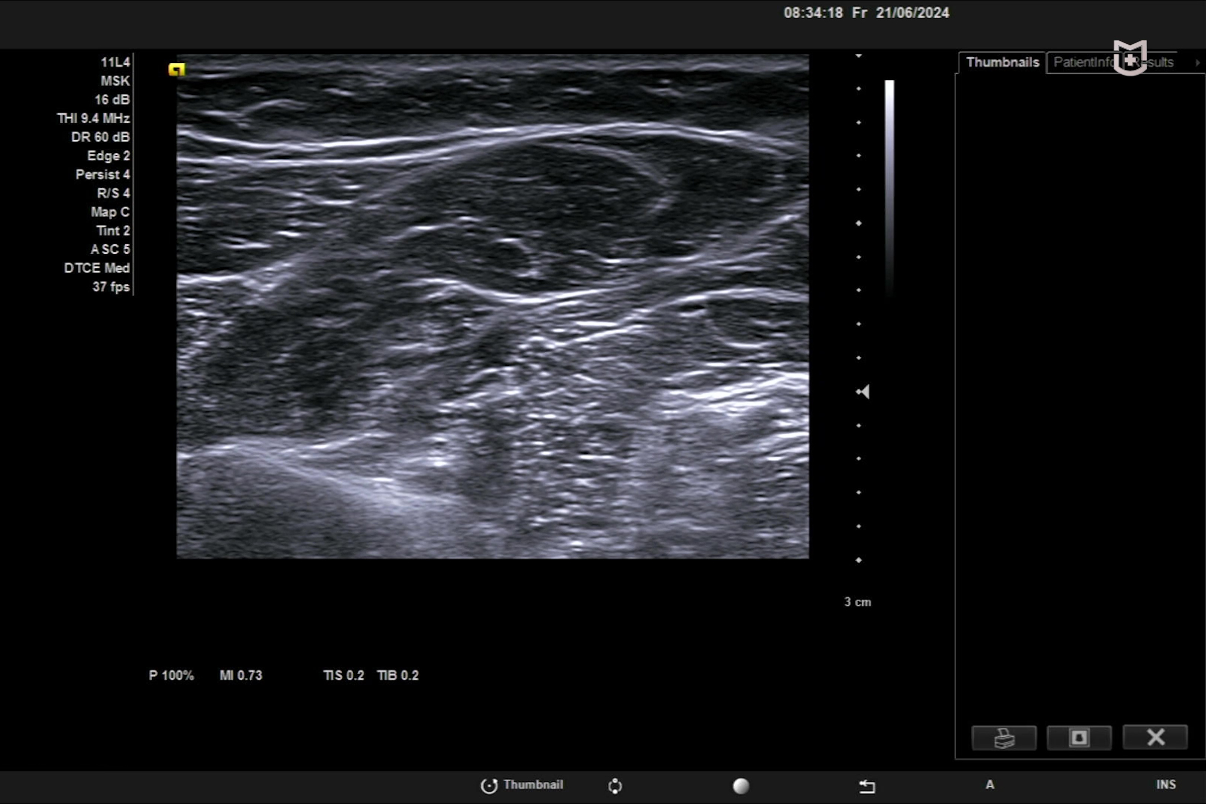Expand more tabs with right arrow

[1197, 62]
